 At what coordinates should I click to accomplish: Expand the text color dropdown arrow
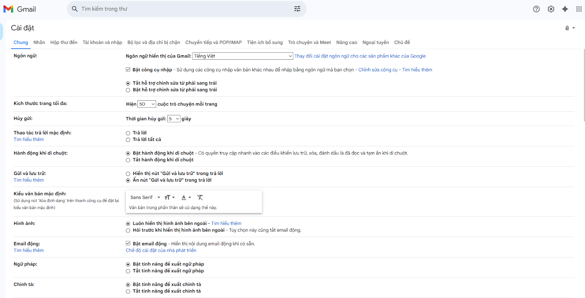190,197
